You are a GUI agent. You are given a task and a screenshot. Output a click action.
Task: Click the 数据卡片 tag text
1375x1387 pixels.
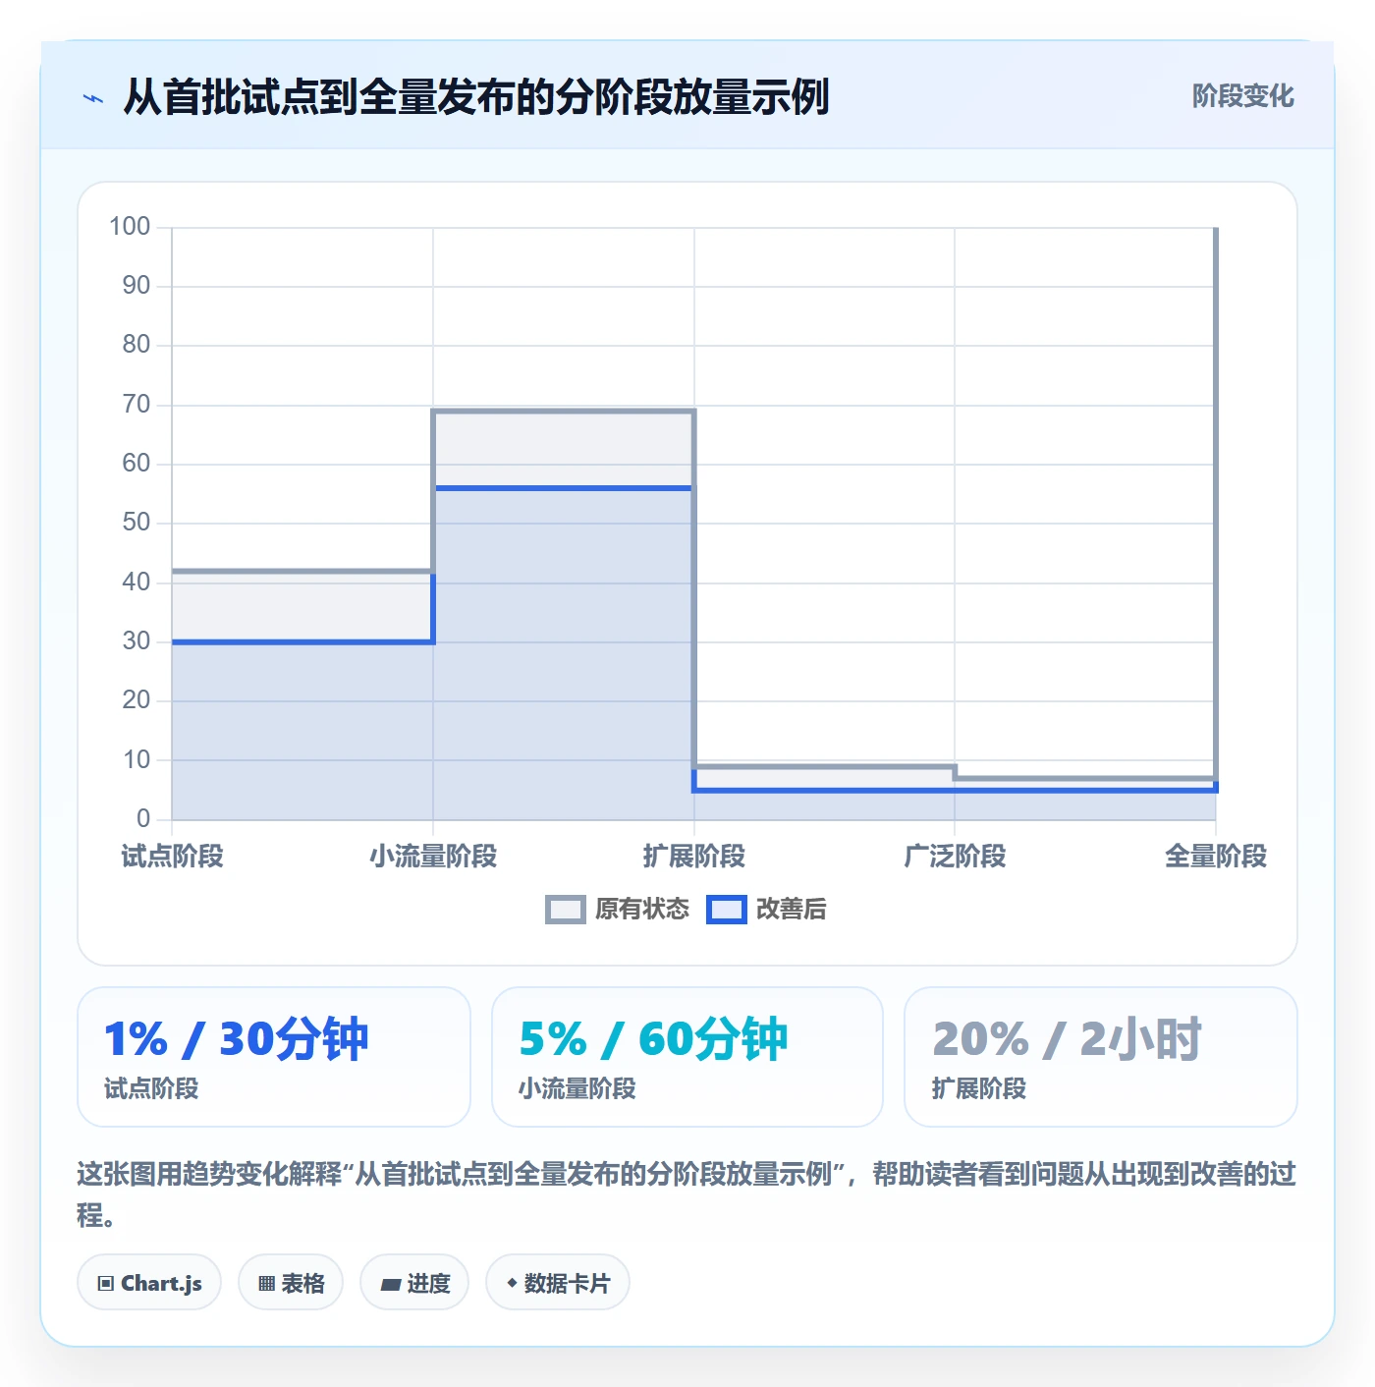point(567,1284)
